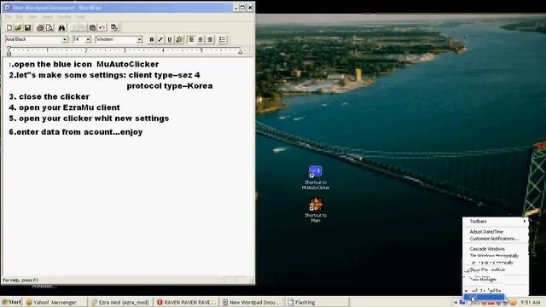
Task: Switch to Flashing taskbar window
Action: [x=317, y=303]
